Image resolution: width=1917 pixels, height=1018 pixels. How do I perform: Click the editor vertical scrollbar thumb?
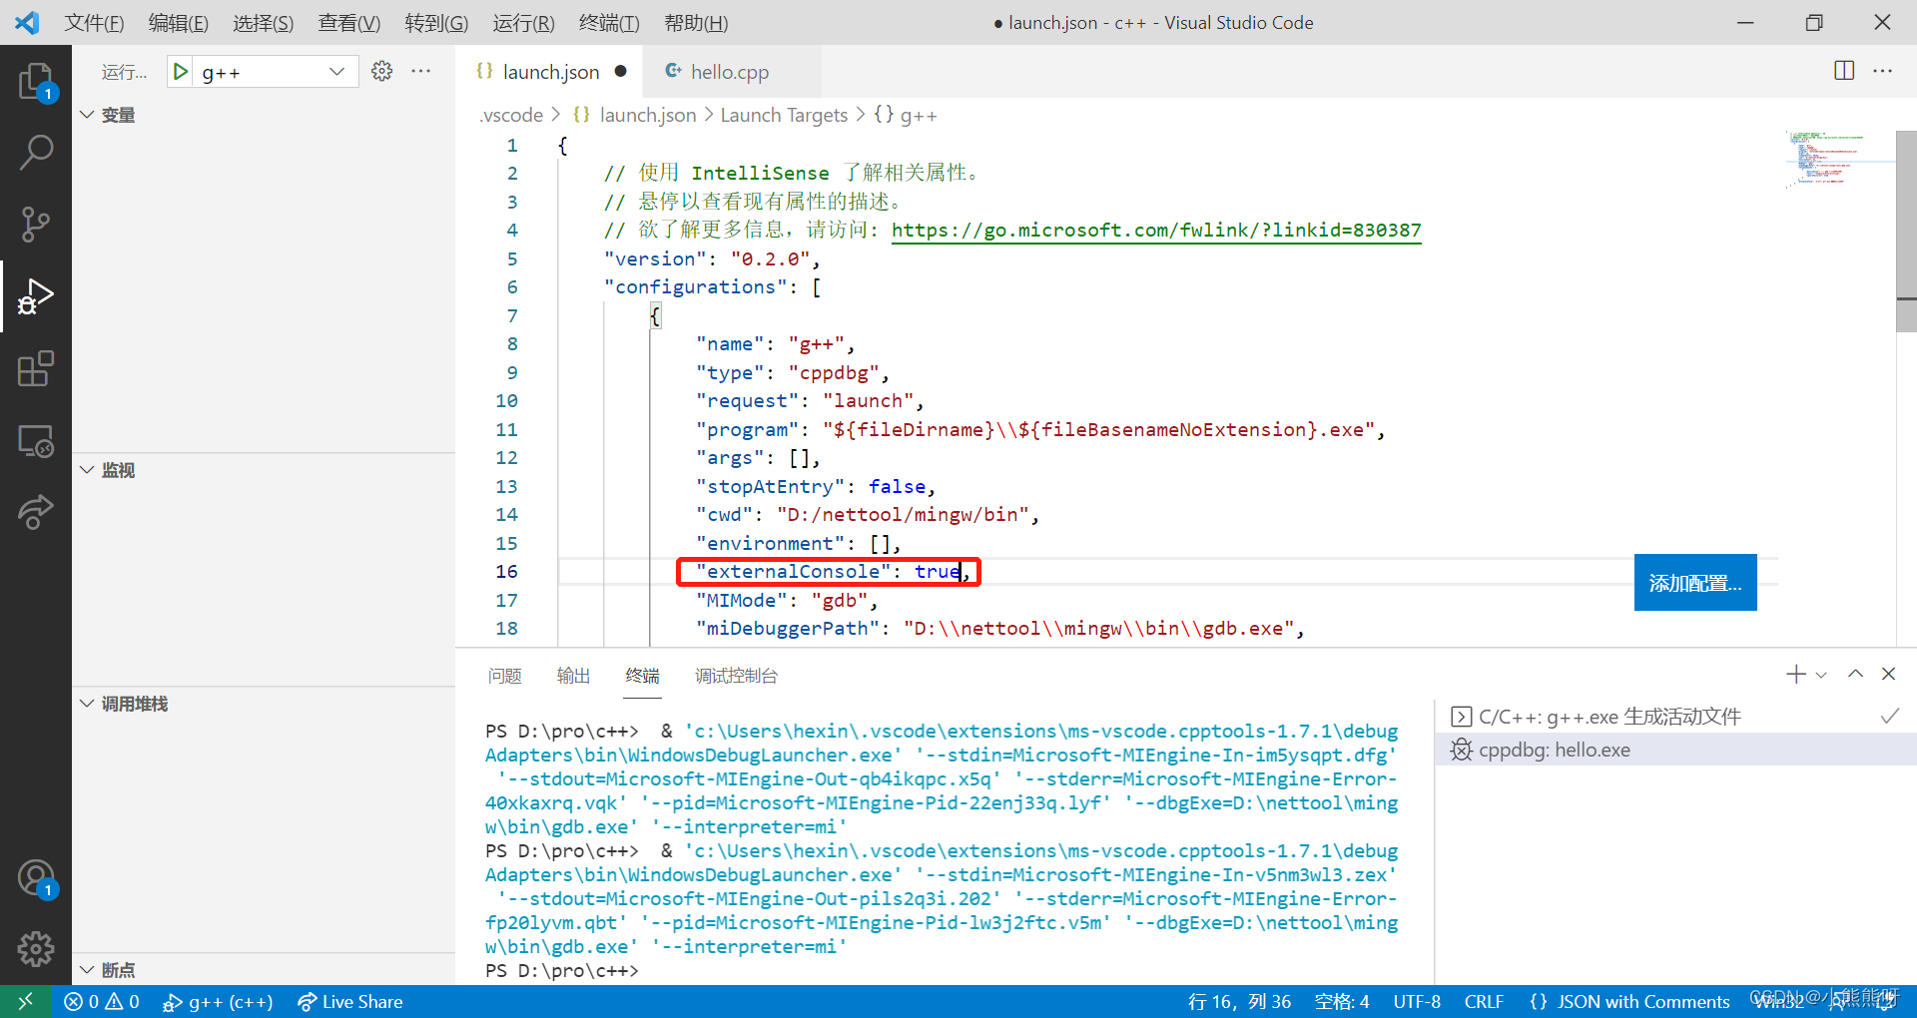tap(1906, 231)
